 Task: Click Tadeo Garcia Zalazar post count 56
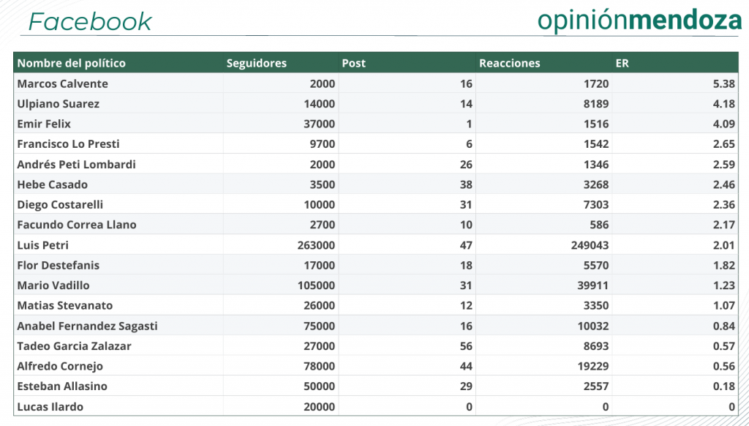[x=466, y=346]
